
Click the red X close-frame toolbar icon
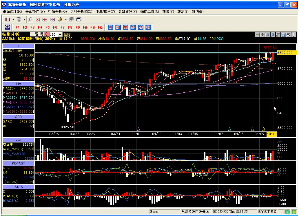tap(37, 19)
